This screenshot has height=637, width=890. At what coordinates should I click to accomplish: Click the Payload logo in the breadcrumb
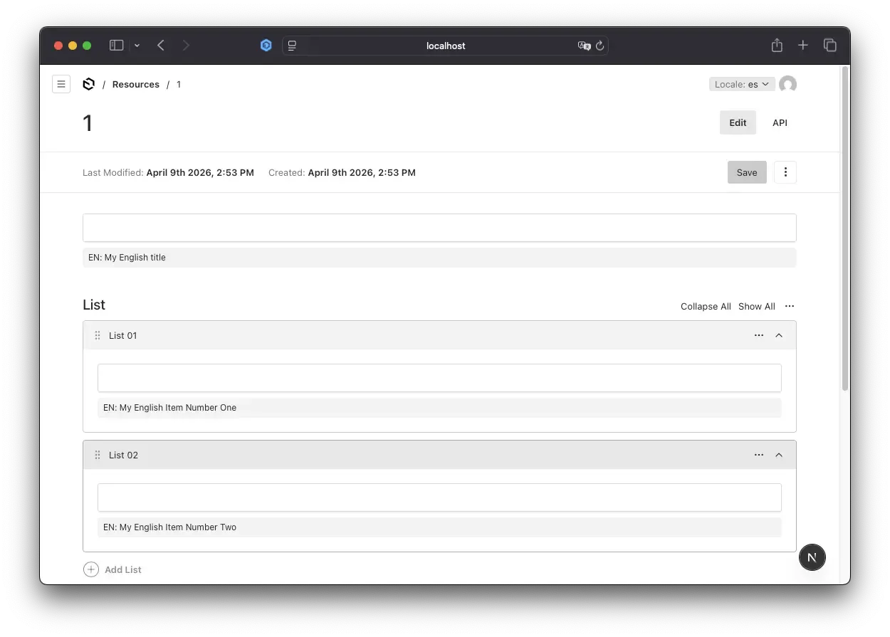click(88, 84)
